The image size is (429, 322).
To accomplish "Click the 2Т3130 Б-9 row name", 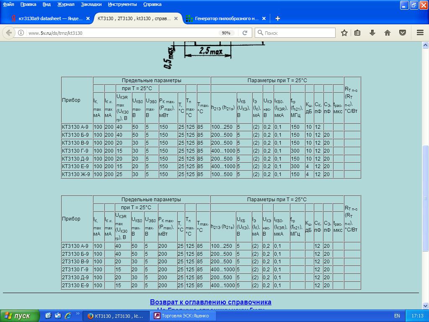I will [x=75, y=254].
